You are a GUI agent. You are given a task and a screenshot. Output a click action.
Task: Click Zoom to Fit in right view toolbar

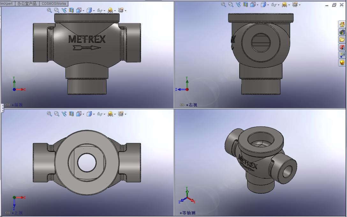coord(224,4)
